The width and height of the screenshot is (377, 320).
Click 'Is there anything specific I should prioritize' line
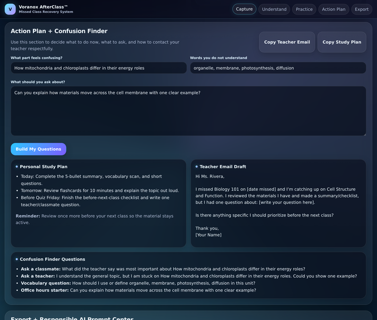tap(264, 215)
